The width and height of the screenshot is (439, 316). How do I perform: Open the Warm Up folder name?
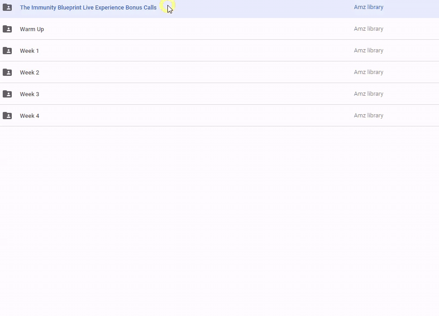(32, 29)
